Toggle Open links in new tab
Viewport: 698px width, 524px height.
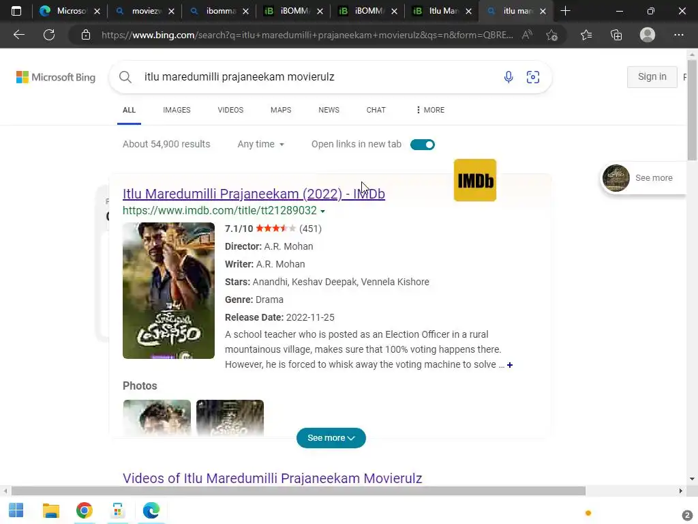[422, 145]
